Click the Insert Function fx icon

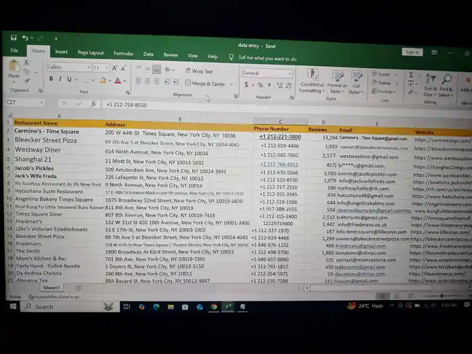93,104
